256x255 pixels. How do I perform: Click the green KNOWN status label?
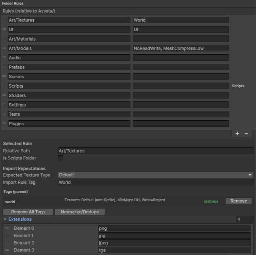tap(211, 202)
